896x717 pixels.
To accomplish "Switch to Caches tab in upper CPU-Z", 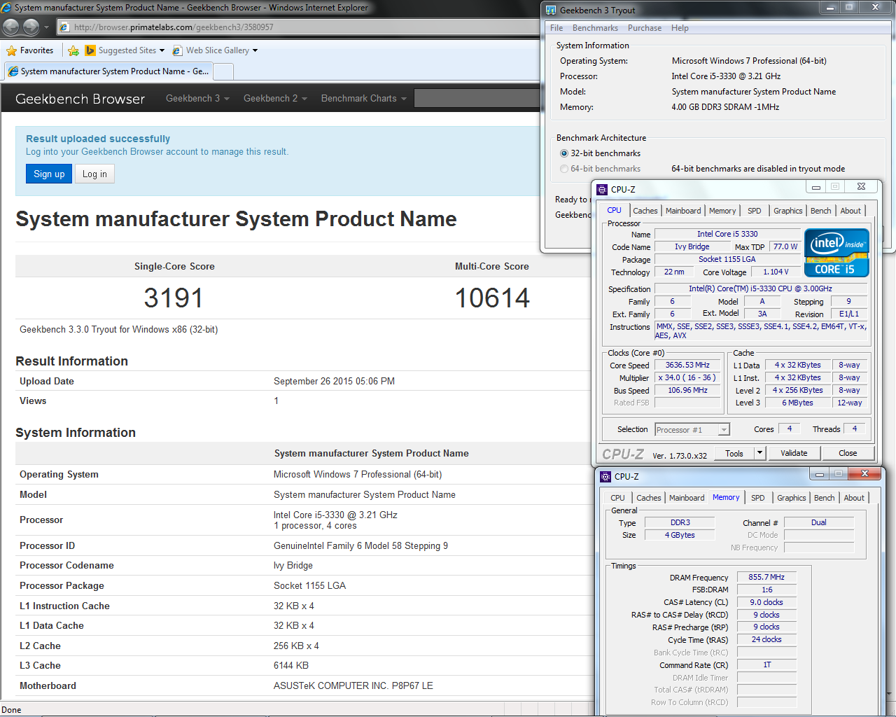I will click(645, 211).
